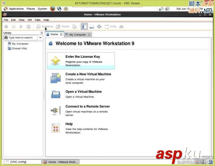Open the View menu

tap(22, 20)
